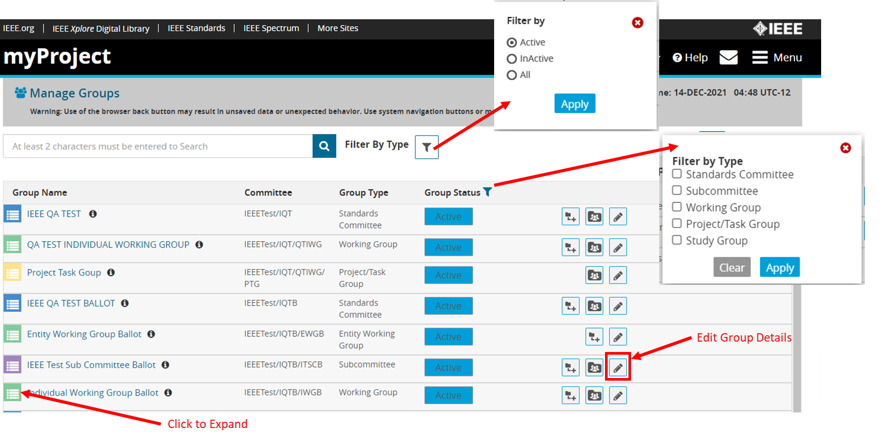Show info for QA TEST INDIVIDUAL WORKING GROUP
Image resolution: width=881 pixels, height=440 pixels.
coord(199,245)
